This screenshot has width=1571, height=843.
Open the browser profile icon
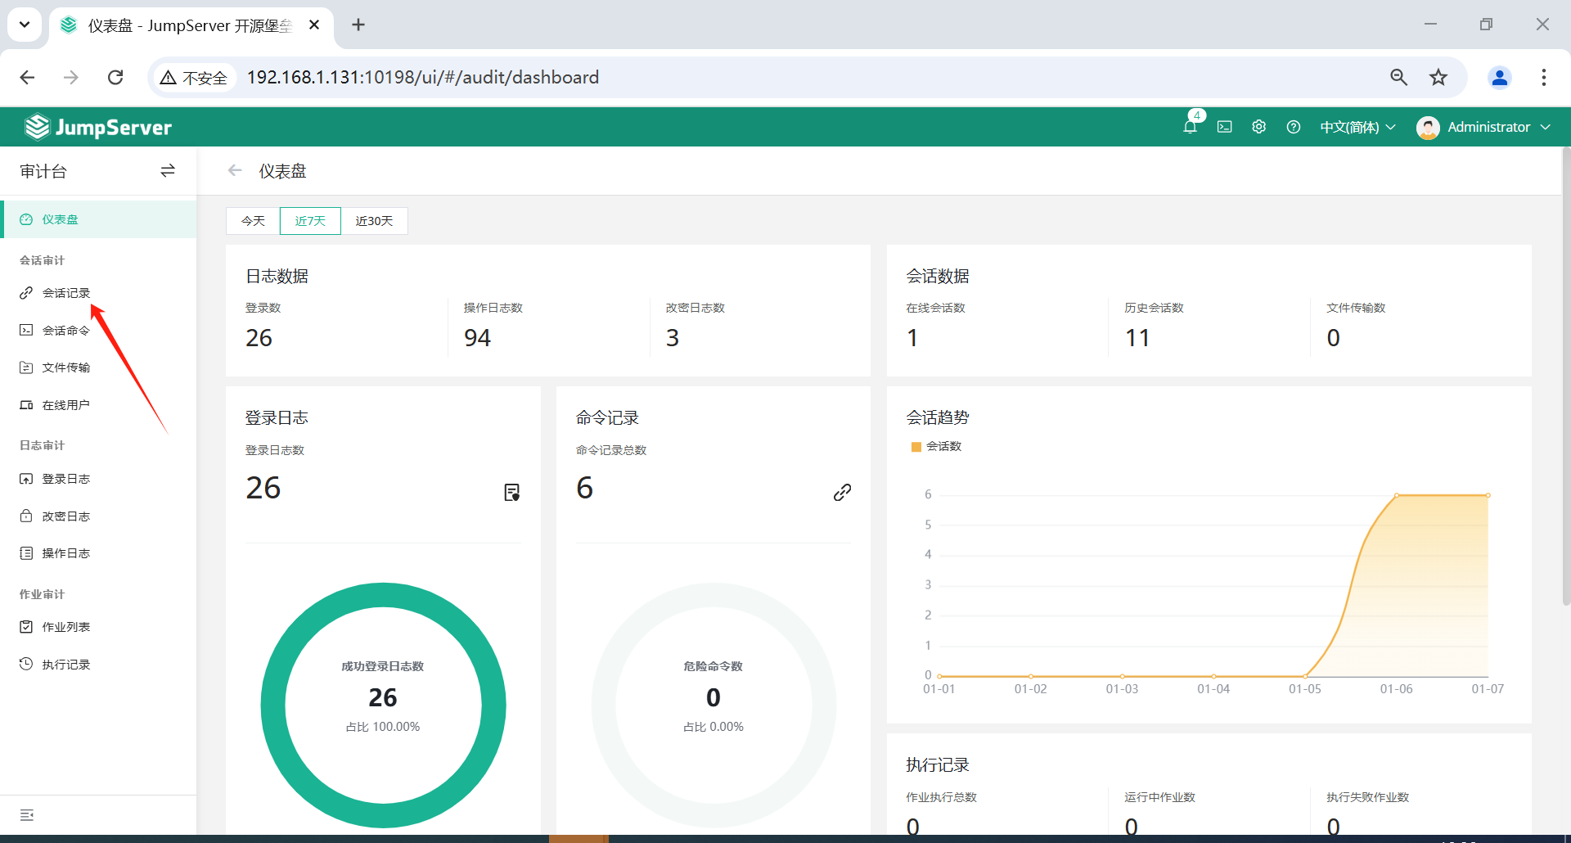(1500, 77)
